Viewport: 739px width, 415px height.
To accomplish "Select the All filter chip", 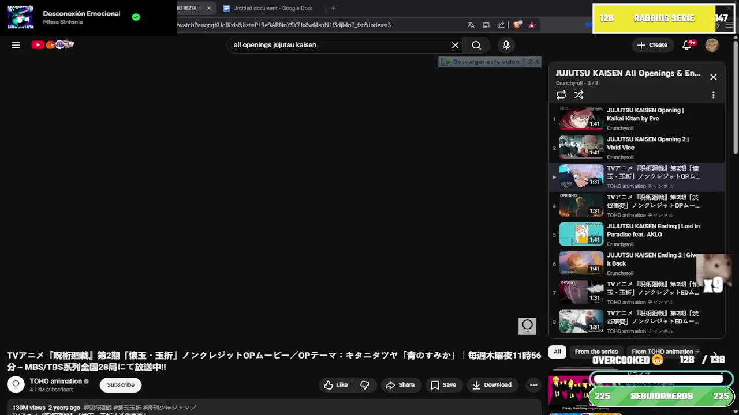I will (557, 352).
